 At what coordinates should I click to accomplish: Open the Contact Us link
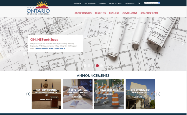point(130,3)
